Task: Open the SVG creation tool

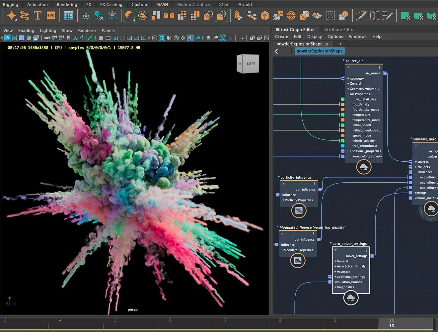Action: 50,15
